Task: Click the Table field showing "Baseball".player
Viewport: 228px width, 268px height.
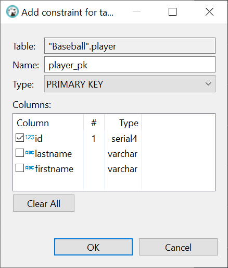Action: point(130,46)
